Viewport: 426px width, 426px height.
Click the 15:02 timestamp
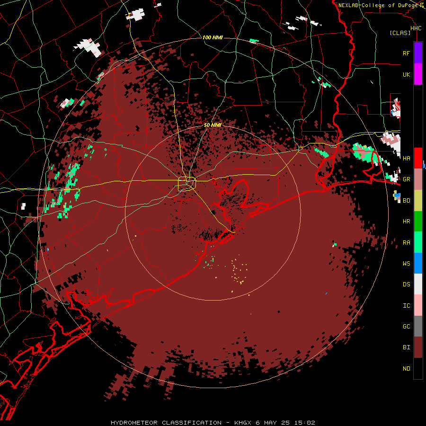(x=304, y=423)
